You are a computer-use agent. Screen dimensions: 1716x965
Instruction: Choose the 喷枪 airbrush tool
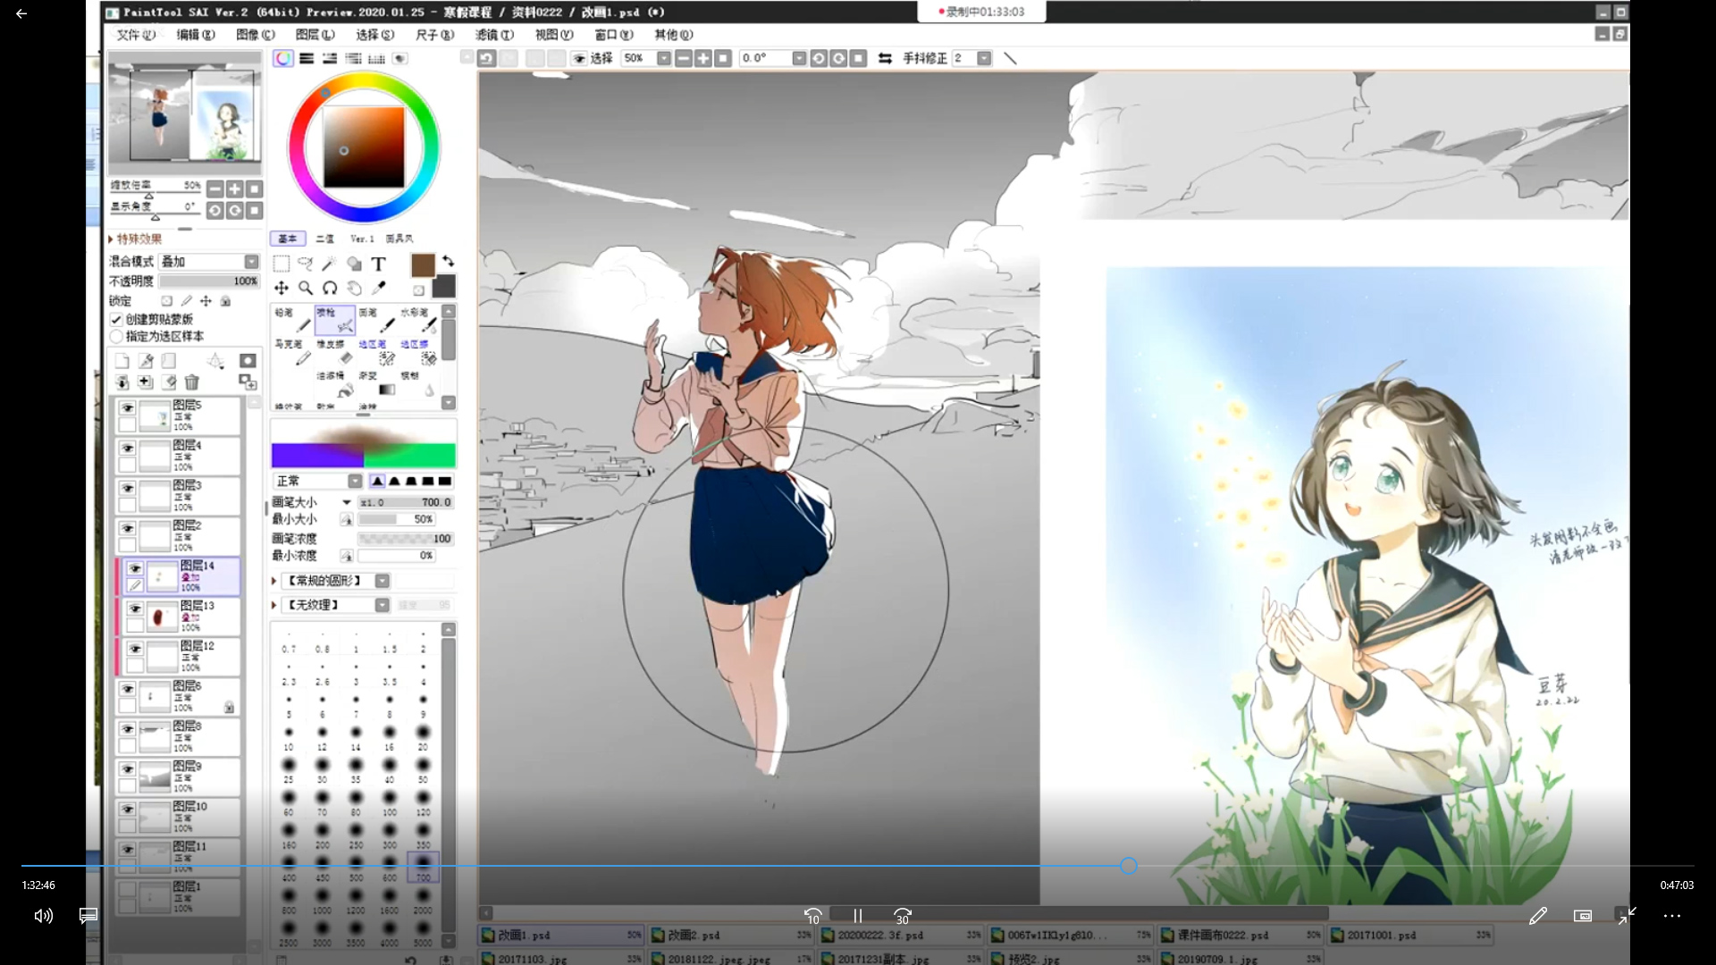point(334,320)
